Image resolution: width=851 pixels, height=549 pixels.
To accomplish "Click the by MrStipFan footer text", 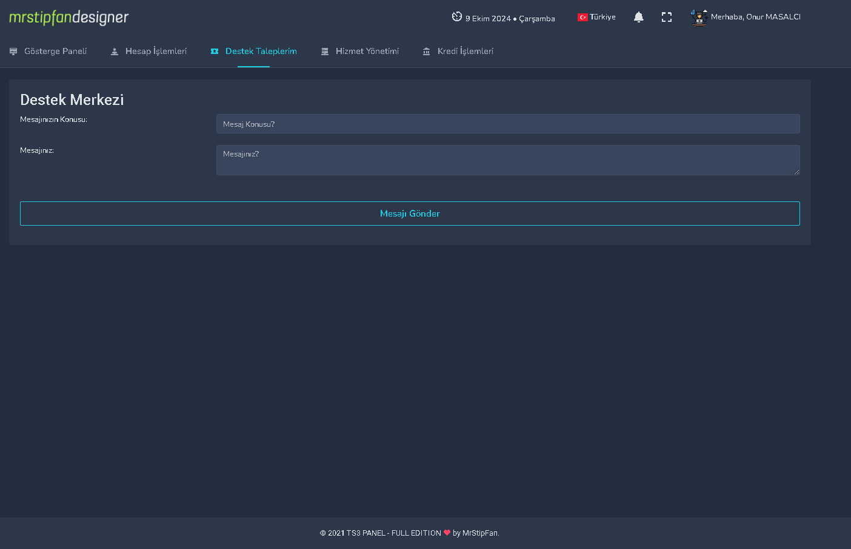I will pos(476,533).
